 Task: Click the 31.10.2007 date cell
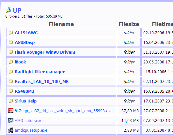(x=157, y=52)
